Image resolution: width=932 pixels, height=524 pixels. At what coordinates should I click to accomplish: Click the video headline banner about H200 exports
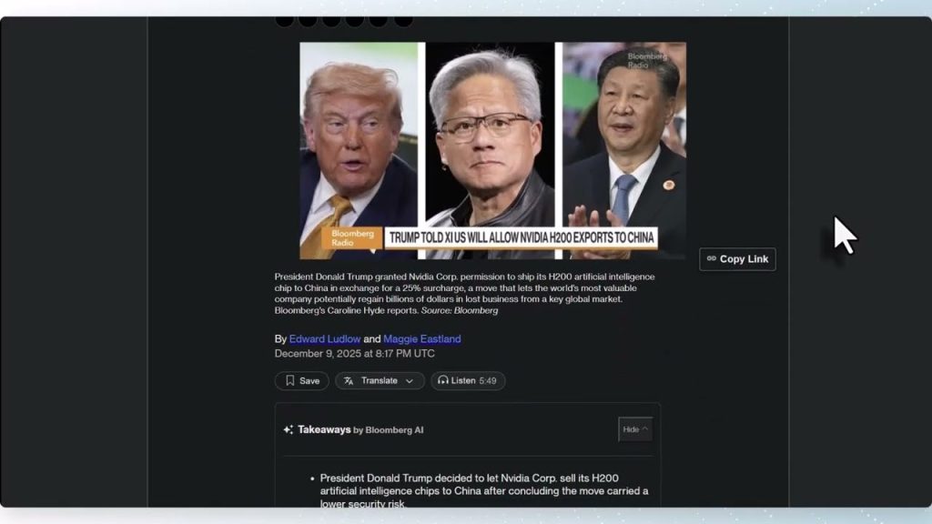[x=521, y=238]
